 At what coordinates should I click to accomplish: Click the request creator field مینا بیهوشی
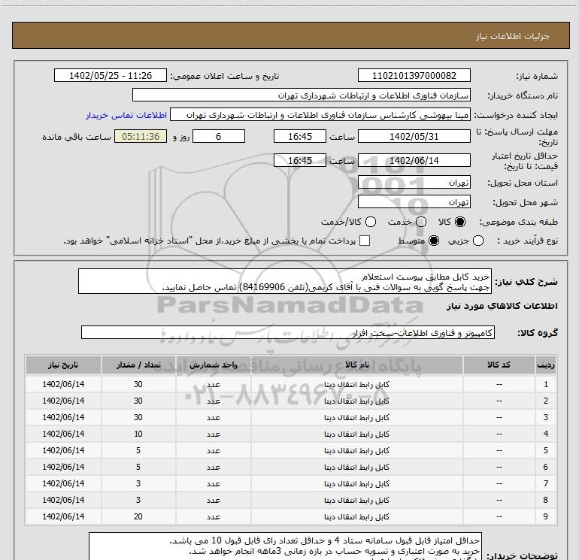[x=320, y=115]
